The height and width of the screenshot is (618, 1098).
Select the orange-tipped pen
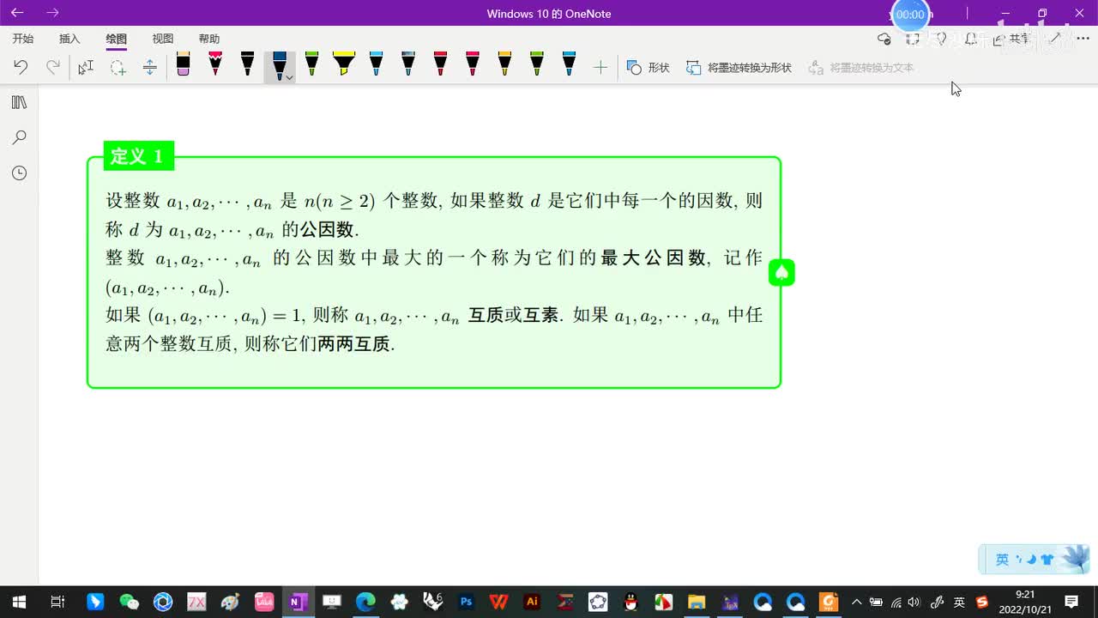click(x=504, y=64)
